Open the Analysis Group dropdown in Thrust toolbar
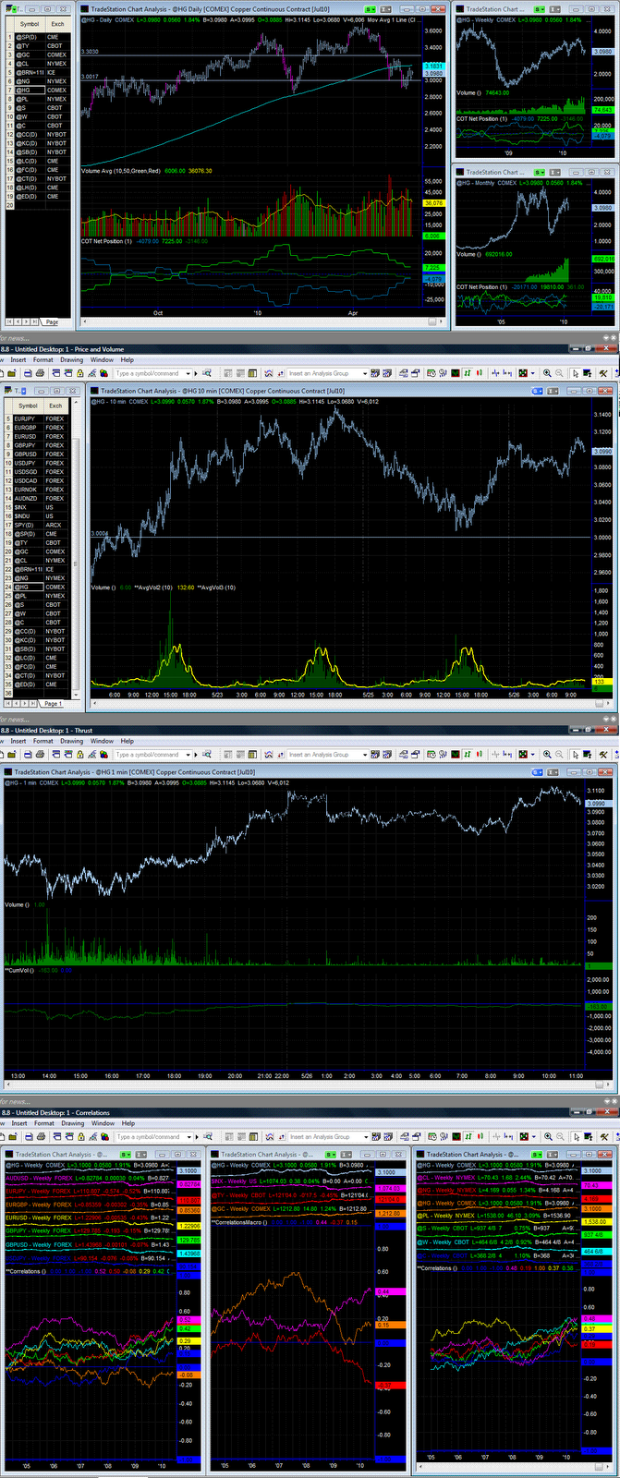Screen dimensions: 620x1478 [x=365, y=755]
